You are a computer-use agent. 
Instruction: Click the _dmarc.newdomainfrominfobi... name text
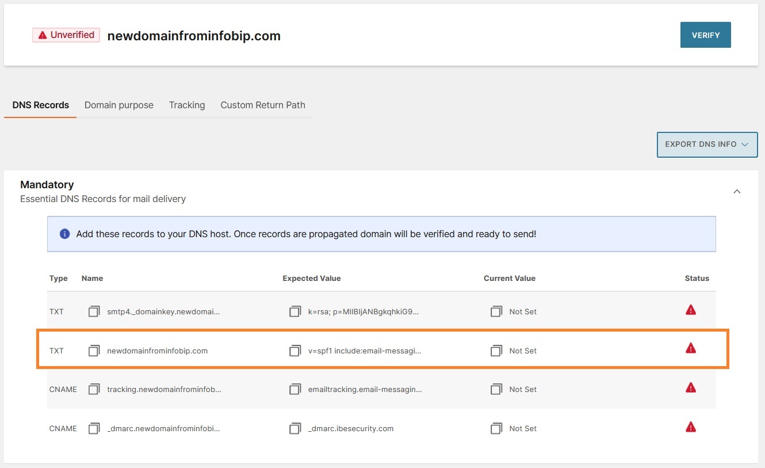[163, 428]
